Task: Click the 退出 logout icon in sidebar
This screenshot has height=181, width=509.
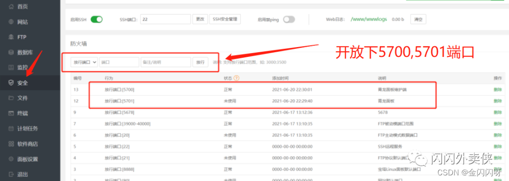Action: pyautogui.click(x=11, y=174)
